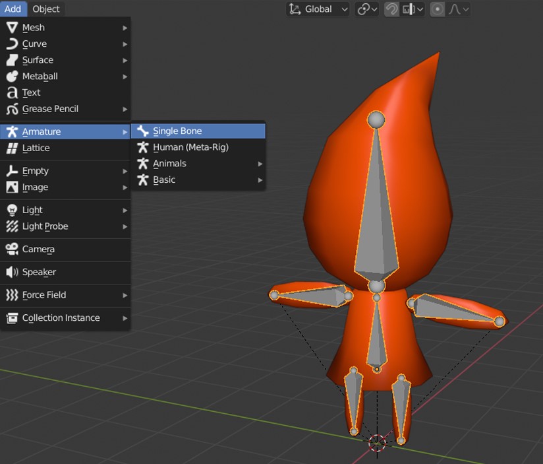Open proportional editing falloff dropdown

pyautogui.click(x=459, y=9)
